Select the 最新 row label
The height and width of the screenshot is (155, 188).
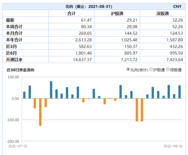10,20
